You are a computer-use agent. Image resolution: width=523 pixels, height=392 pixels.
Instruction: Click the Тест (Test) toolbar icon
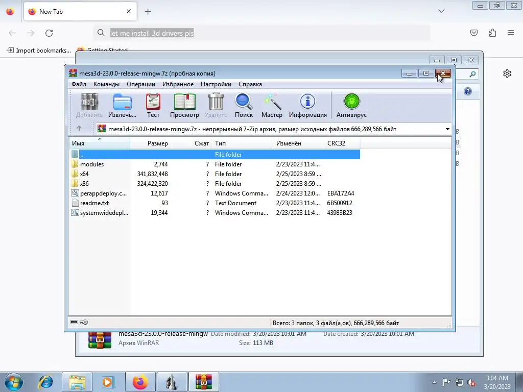[x=153, y=102]
